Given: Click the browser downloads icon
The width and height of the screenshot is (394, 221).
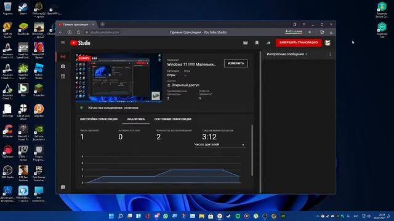Looking at the screenshot, I should point(331,33).
